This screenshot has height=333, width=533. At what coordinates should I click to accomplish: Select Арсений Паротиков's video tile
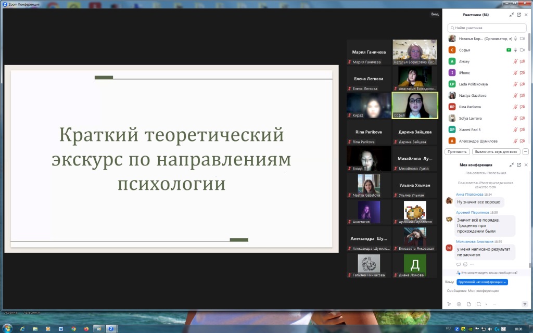pyautogui.click(x=415, y=212)
